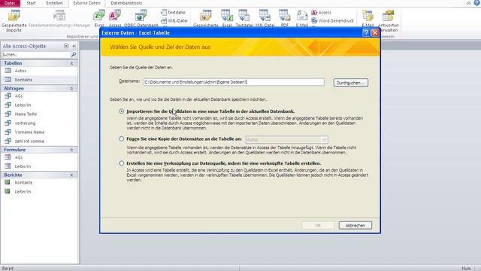Open the target table dropdown showing Autos
Image resolution: width=481 pixels, height=271 pixels.
(x=287, y=140)
